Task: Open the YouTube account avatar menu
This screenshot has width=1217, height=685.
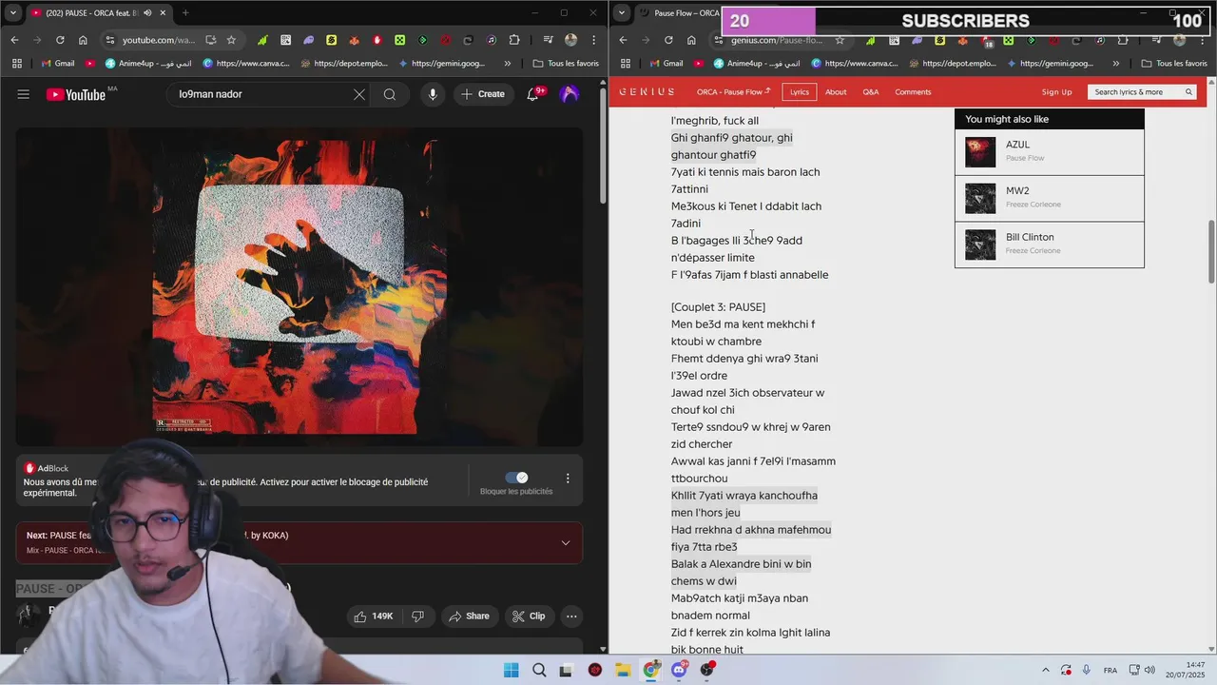Action: (570, 94)
